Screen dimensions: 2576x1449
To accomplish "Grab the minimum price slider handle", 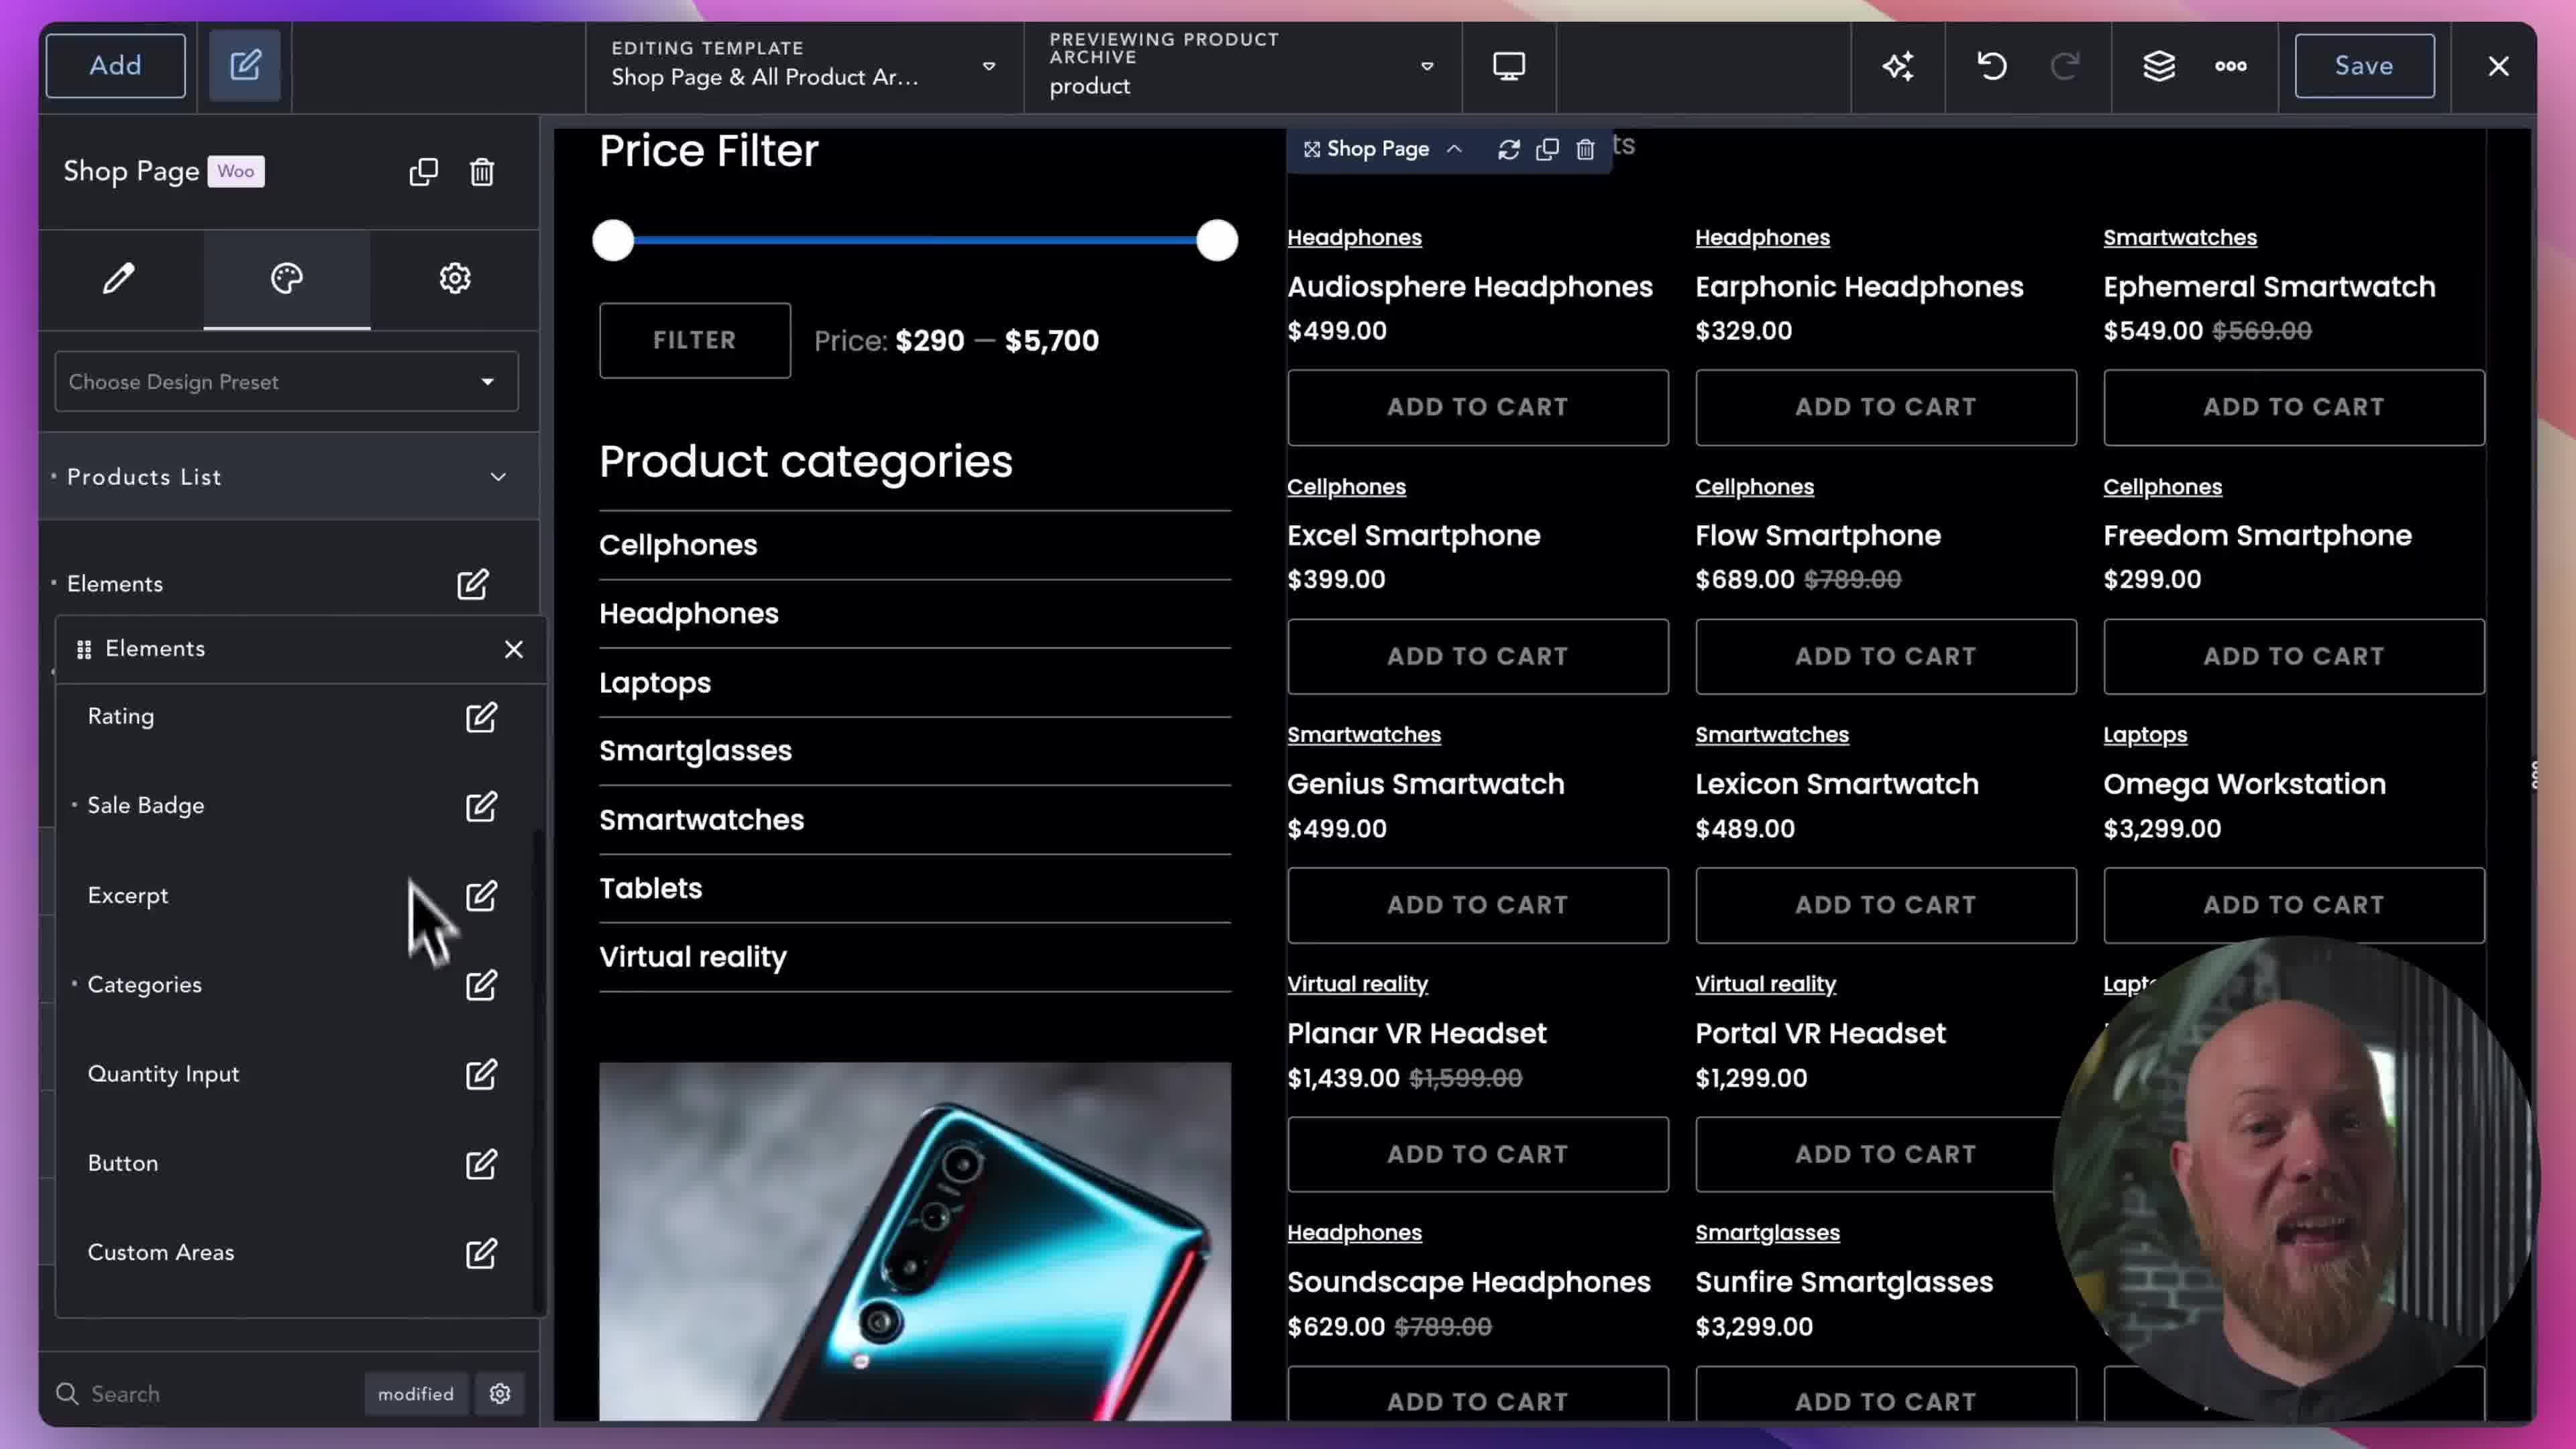I will click(613, 240).
